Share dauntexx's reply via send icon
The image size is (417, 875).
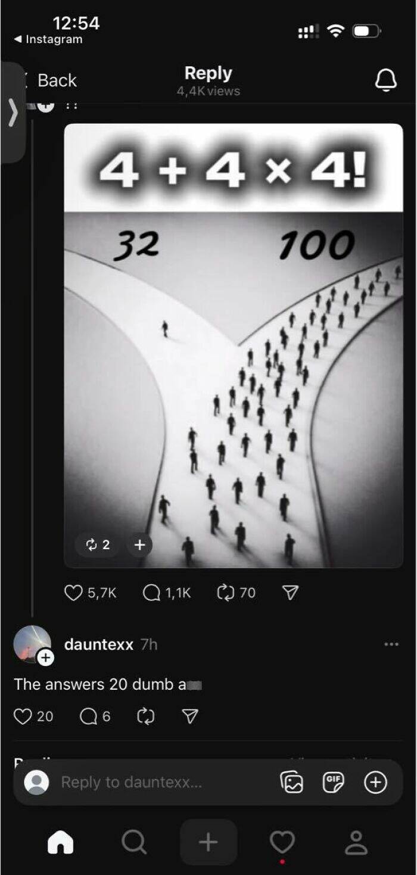click(189, 716)
